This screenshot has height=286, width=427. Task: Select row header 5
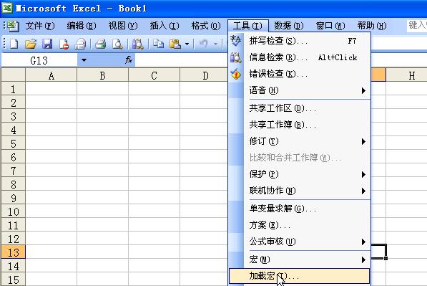coord(13,143)
